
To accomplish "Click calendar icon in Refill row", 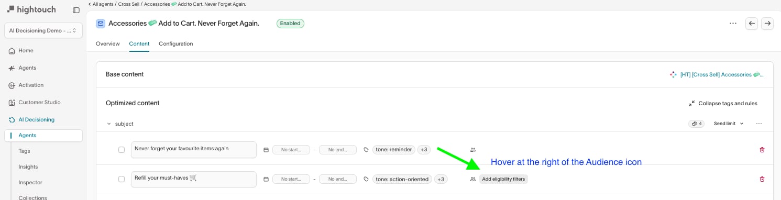I will 266,179.
